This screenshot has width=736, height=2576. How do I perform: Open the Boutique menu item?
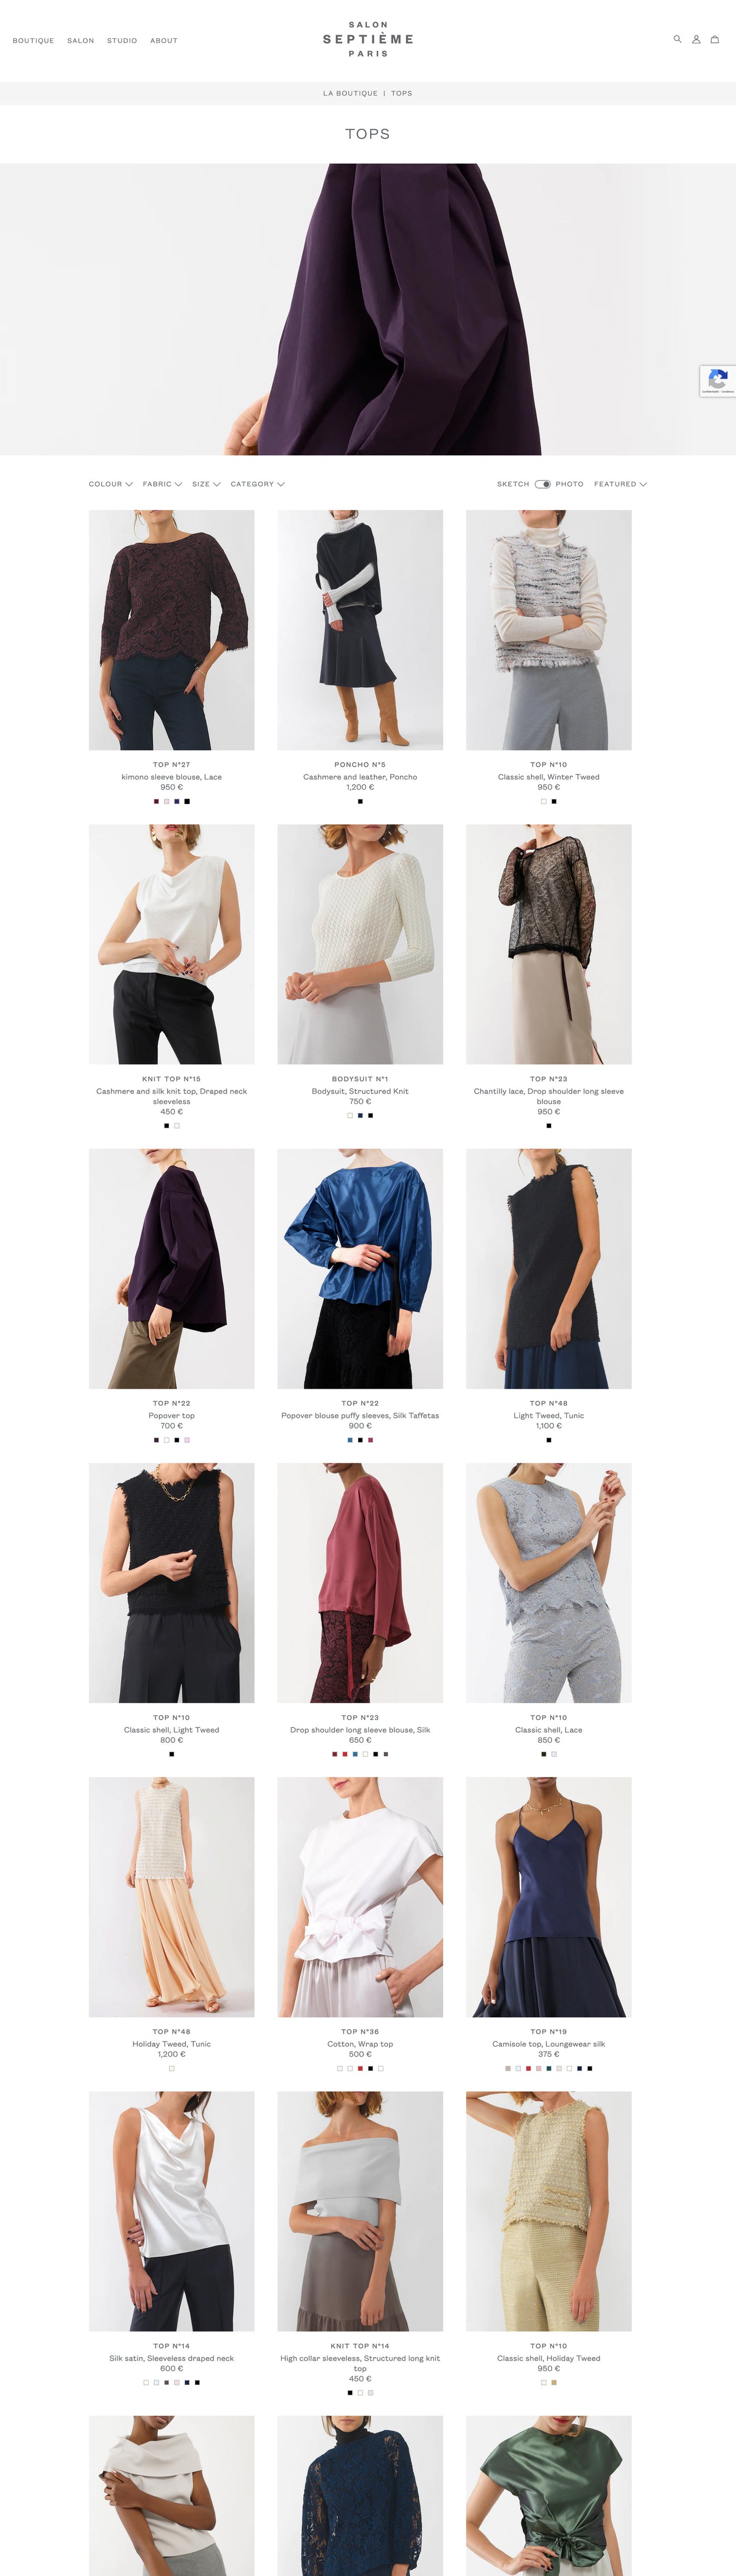coord(33,41)
